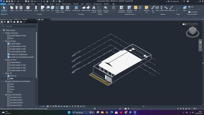This screenshot has width=204, height=115.
Task: Collapse the Plantas de piso node
Action: pos(4,41)
